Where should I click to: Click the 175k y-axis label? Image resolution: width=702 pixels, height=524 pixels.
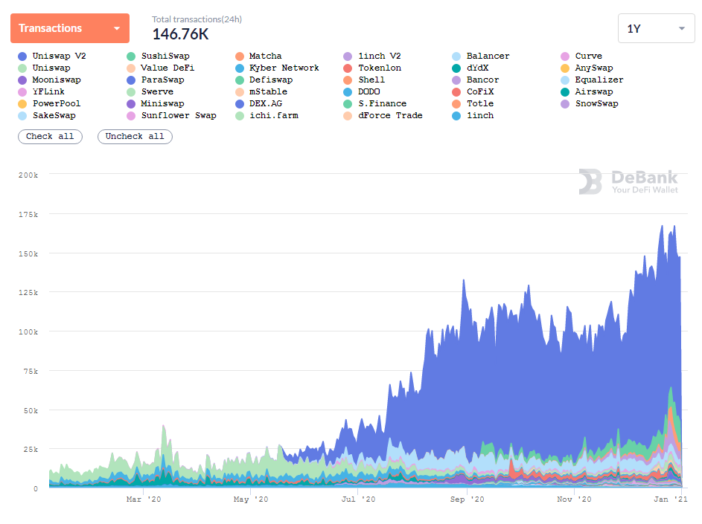(x=28, y=215)
